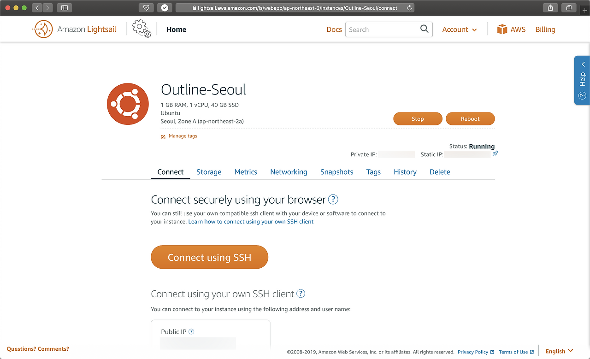Click the Safari back arrow
The height and width of the screenshot is (359, 590).
point(37,8)
